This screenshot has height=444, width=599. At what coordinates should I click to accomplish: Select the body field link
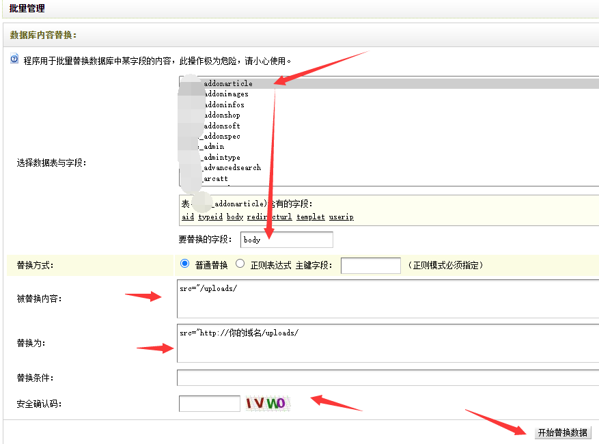tap(234, 217)
